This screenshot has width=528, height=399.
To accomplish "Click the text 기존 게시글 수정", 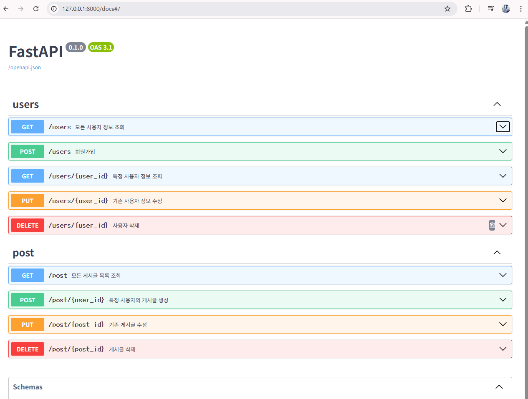I will (128, 325).
